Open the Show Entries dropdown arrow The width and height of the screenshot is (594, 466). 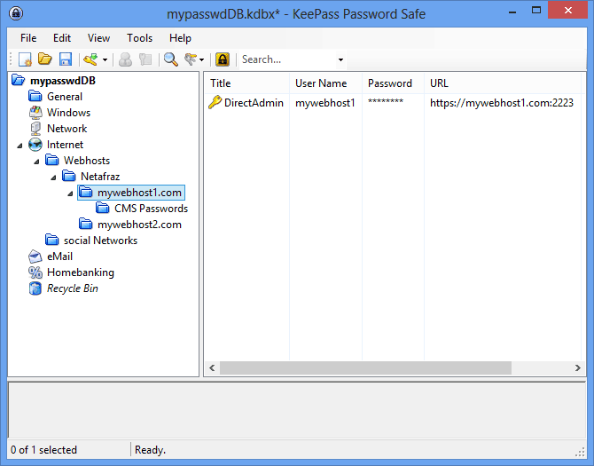point(201,59)
